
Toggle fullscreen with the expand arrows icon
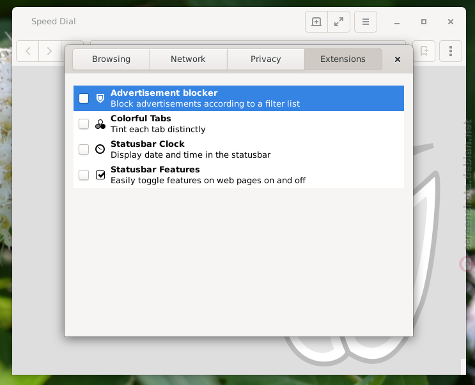(x=339, y=22)
